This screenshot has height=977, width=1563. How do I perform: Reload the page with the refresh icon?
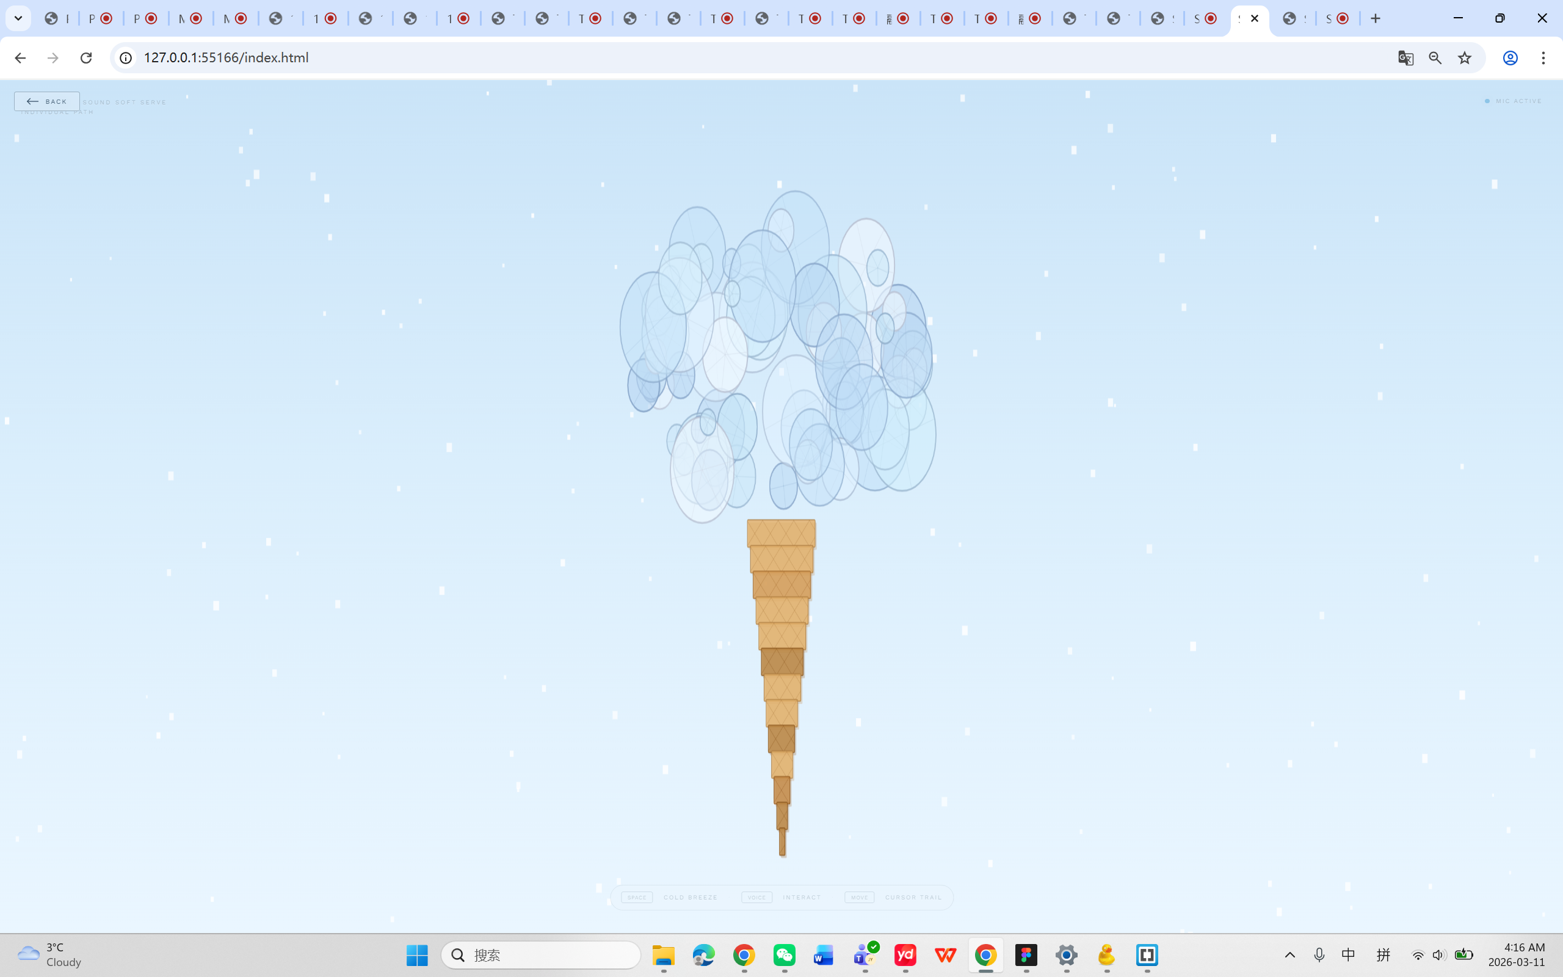pos(86,57)
